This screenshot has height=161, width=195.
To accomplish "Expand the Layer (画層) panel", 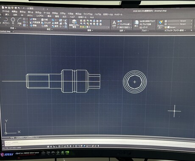I will tap(90, 30).
